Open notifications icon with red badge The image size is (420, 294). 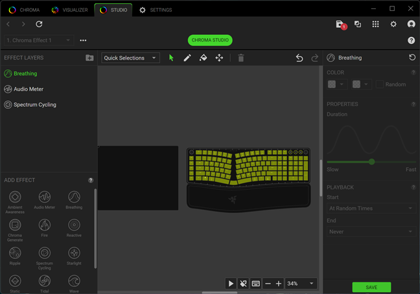[341, 25]
